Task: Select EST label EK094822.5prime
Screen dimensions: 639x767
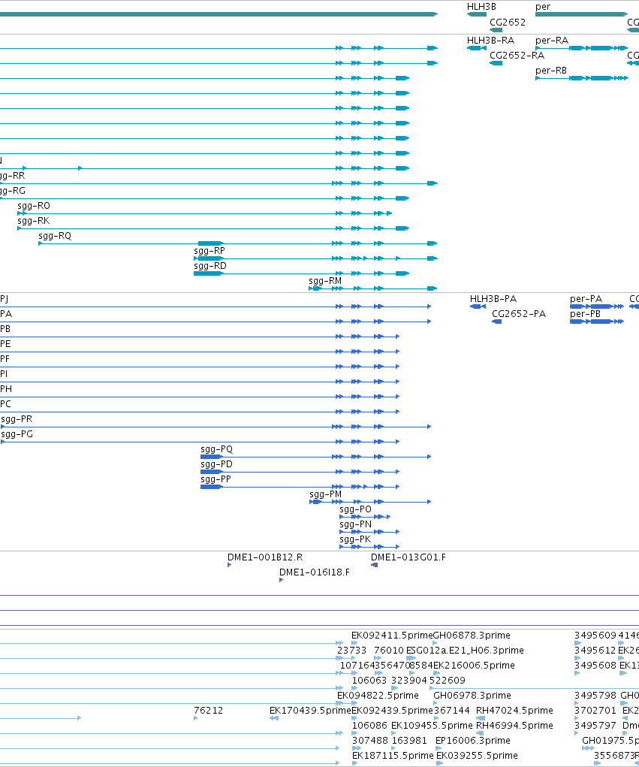Action: tap(378, 696)
